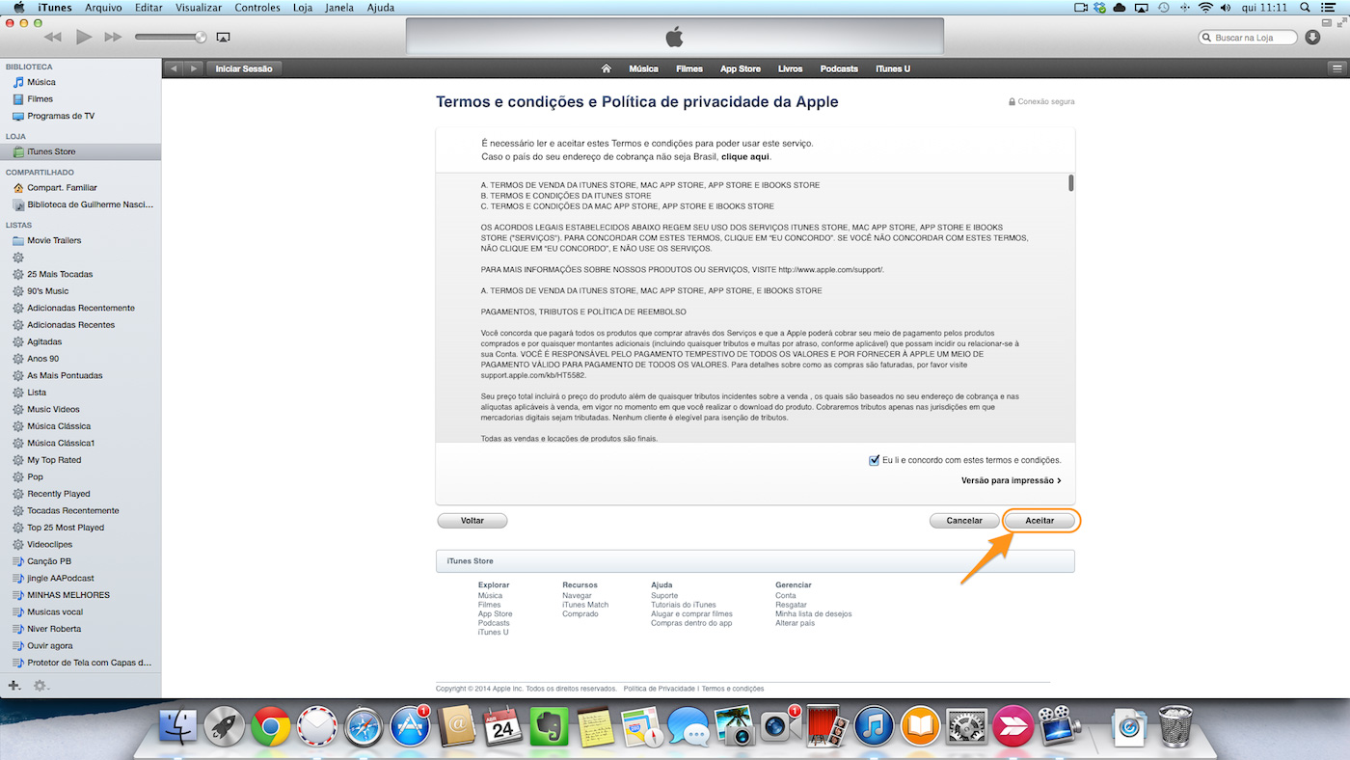Open the Controles menu
1350x760 pixels.
tap(257, 7)
